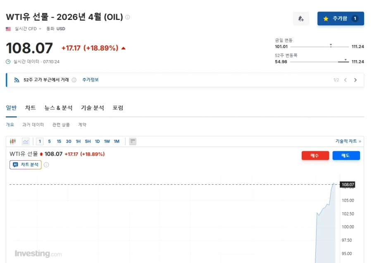The width and height of the screenshot is (372, 263).
Task: Click the bell alert icon
Action: tap(300, 19)
